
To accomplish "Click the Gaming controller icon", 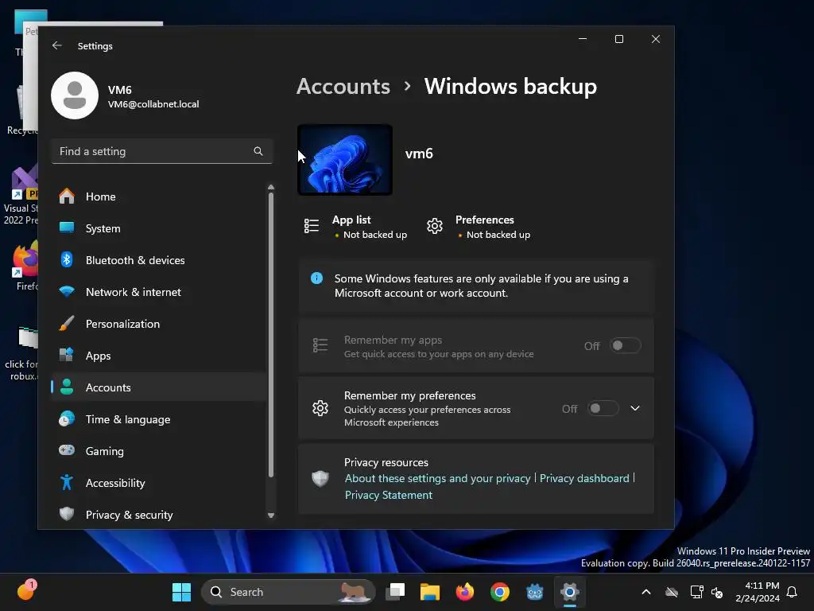I will click(67, 450).
